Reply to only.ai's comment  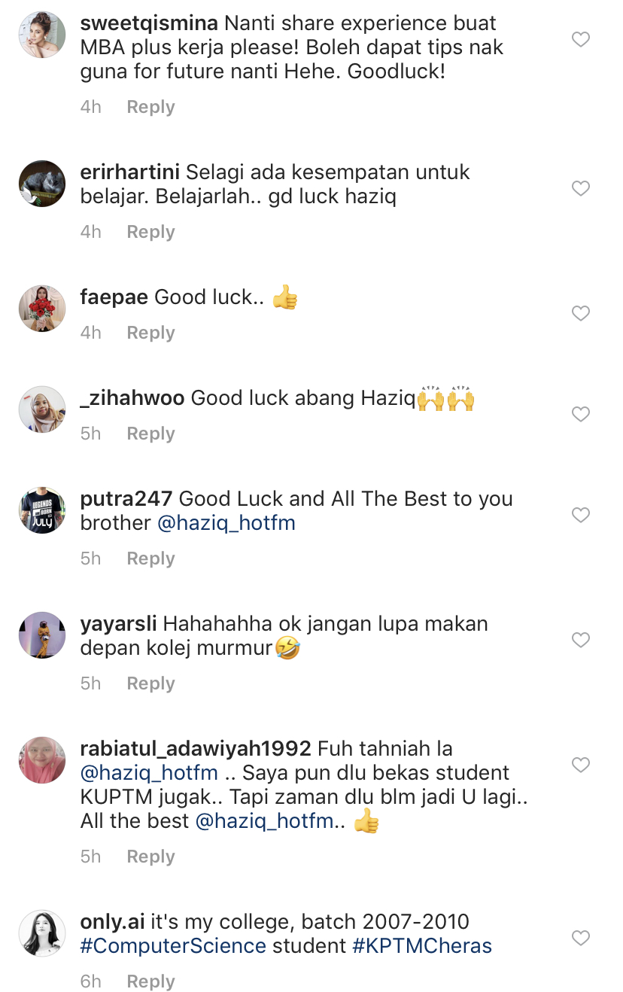coord(150,981)
